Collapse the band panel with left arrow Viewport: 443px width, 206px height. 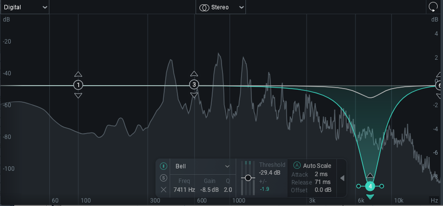(342, 178)
